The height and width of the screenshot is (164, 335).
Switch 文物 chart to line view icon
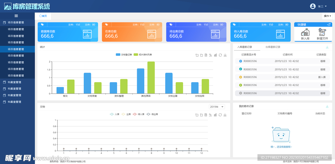(x=211, y=115)
